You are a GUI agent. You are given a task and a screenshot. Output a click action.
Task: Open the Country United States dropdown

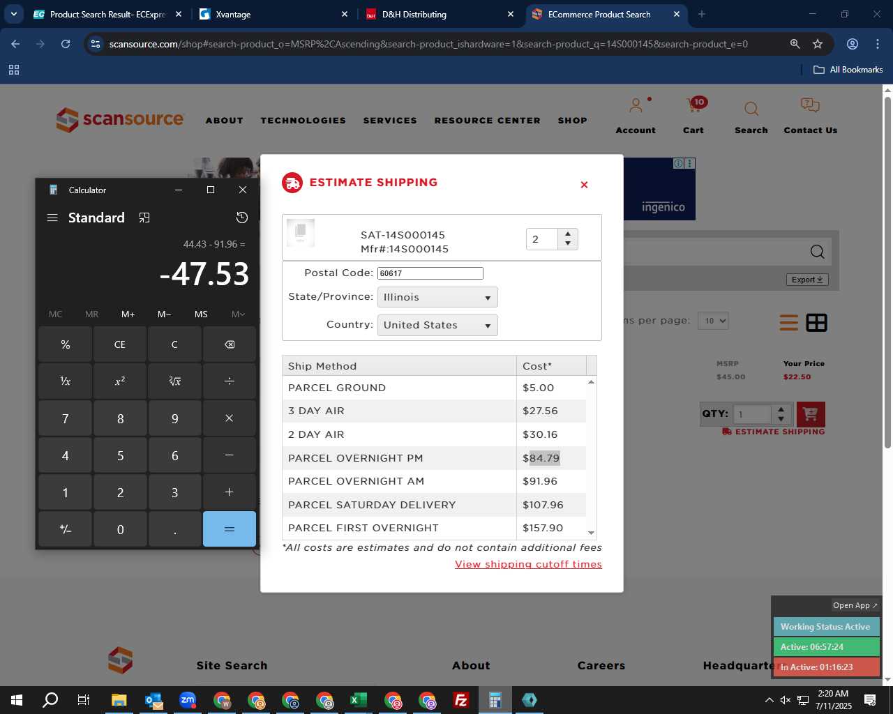(437, 326)
